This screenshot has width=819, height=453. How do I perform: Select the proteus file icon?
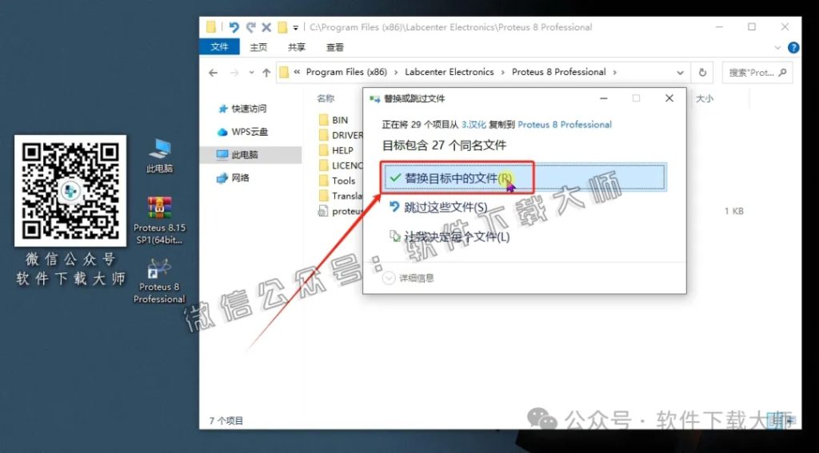[x=323, y=211]
